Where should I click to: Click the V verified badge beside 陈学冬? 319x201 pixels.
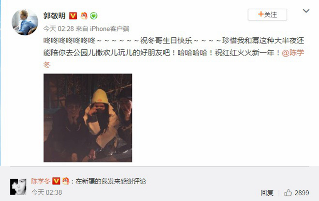pyautogui.click(x=56, y=181)
